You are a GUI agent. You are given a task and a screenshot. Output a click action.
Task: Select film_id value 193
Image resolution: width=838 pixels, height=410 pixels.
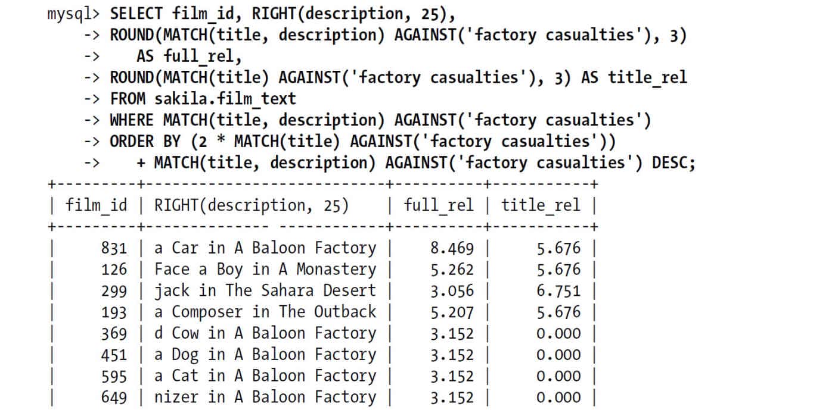click(114, 312)
